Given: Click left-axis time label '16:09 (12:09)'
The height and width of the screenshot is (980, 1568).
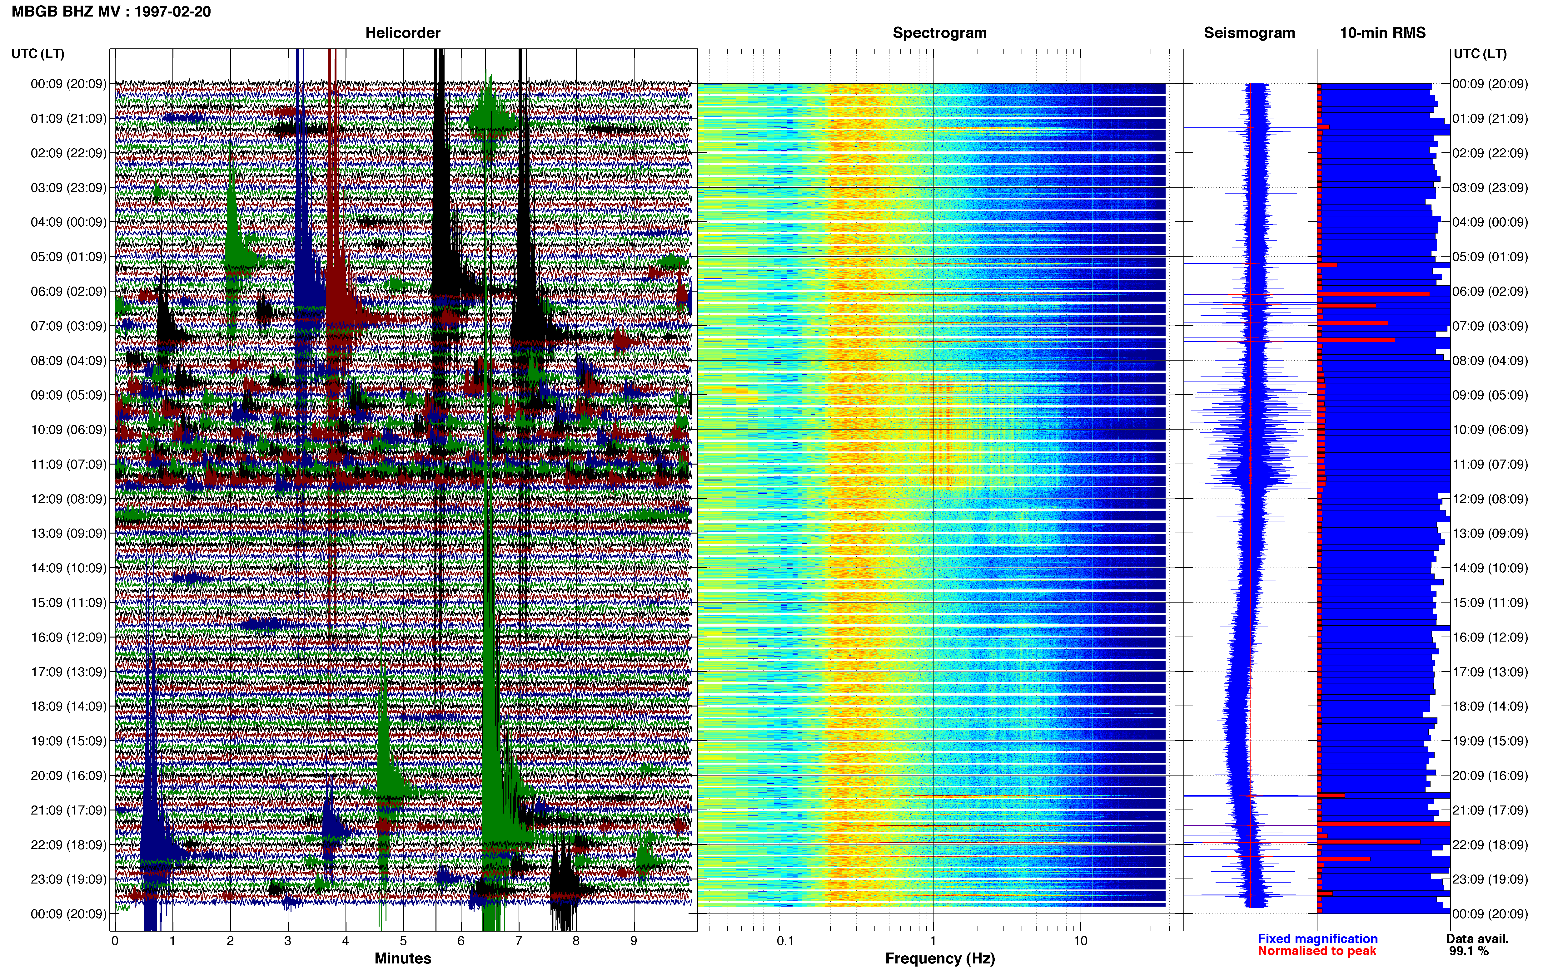Looking at the screenshot, I should (69, 637).
